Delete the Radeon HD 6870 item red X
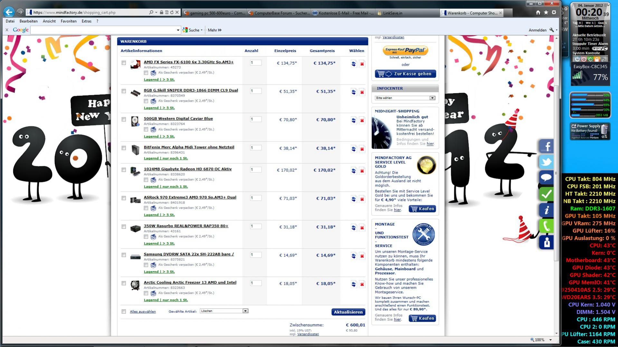The height and width of the screenshot is (347, 618). pyautogui.click(x=362, y=171)
